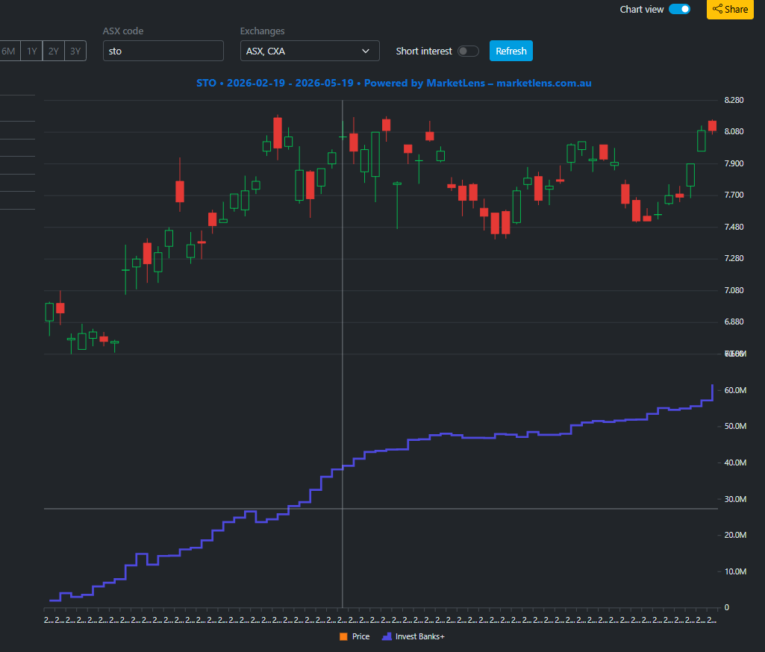Screen dimensions: 765x652
Task: Click the 7.900 price axis label
Action: 734,163
